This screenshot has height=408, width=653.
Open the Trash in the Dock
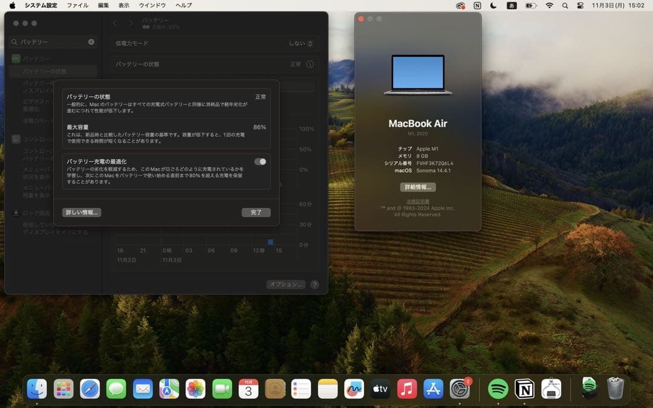[x=614, y=390]
